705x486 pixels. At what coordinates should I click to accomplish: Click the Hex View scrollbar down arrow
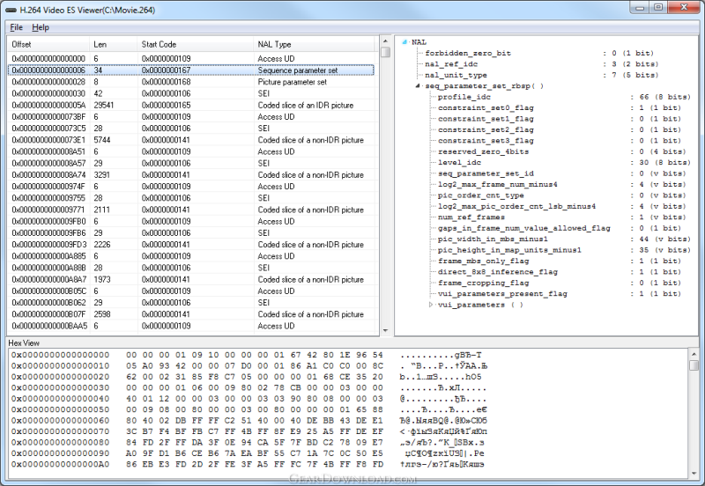[694, 474]
